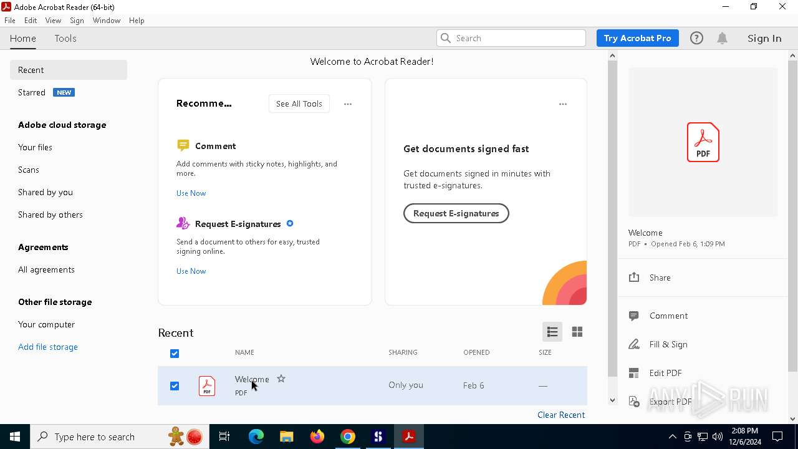798x449 pixels.
Task: Open the Window menu
Action: point(107,21)
